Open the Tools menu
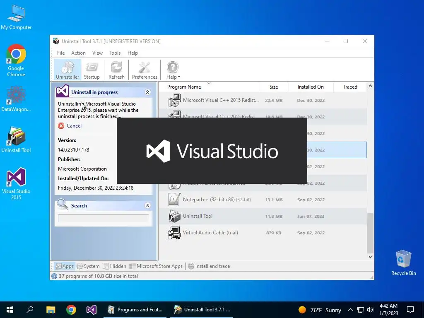Viewport: 424px width, 318px height. pyautogui.click(x=115, y=53)
